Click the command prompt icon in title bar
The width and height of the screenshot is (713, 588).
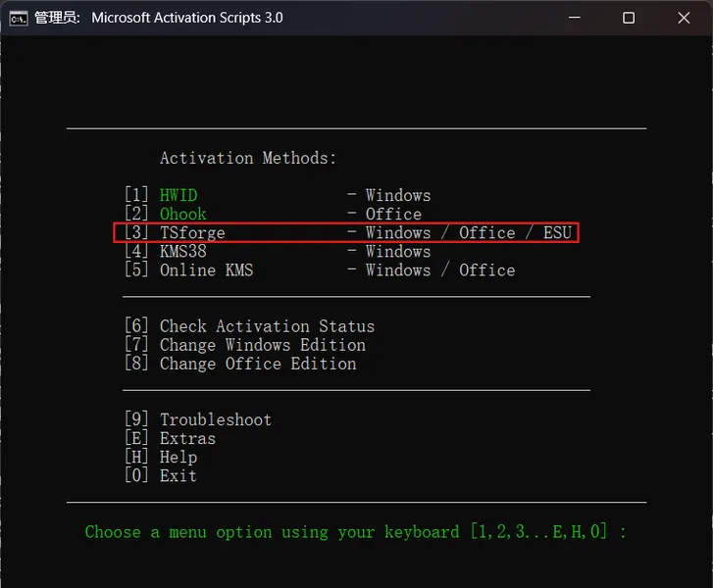19,18
